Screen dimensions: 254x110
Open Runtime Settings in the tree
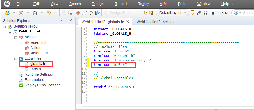point(39,74)
